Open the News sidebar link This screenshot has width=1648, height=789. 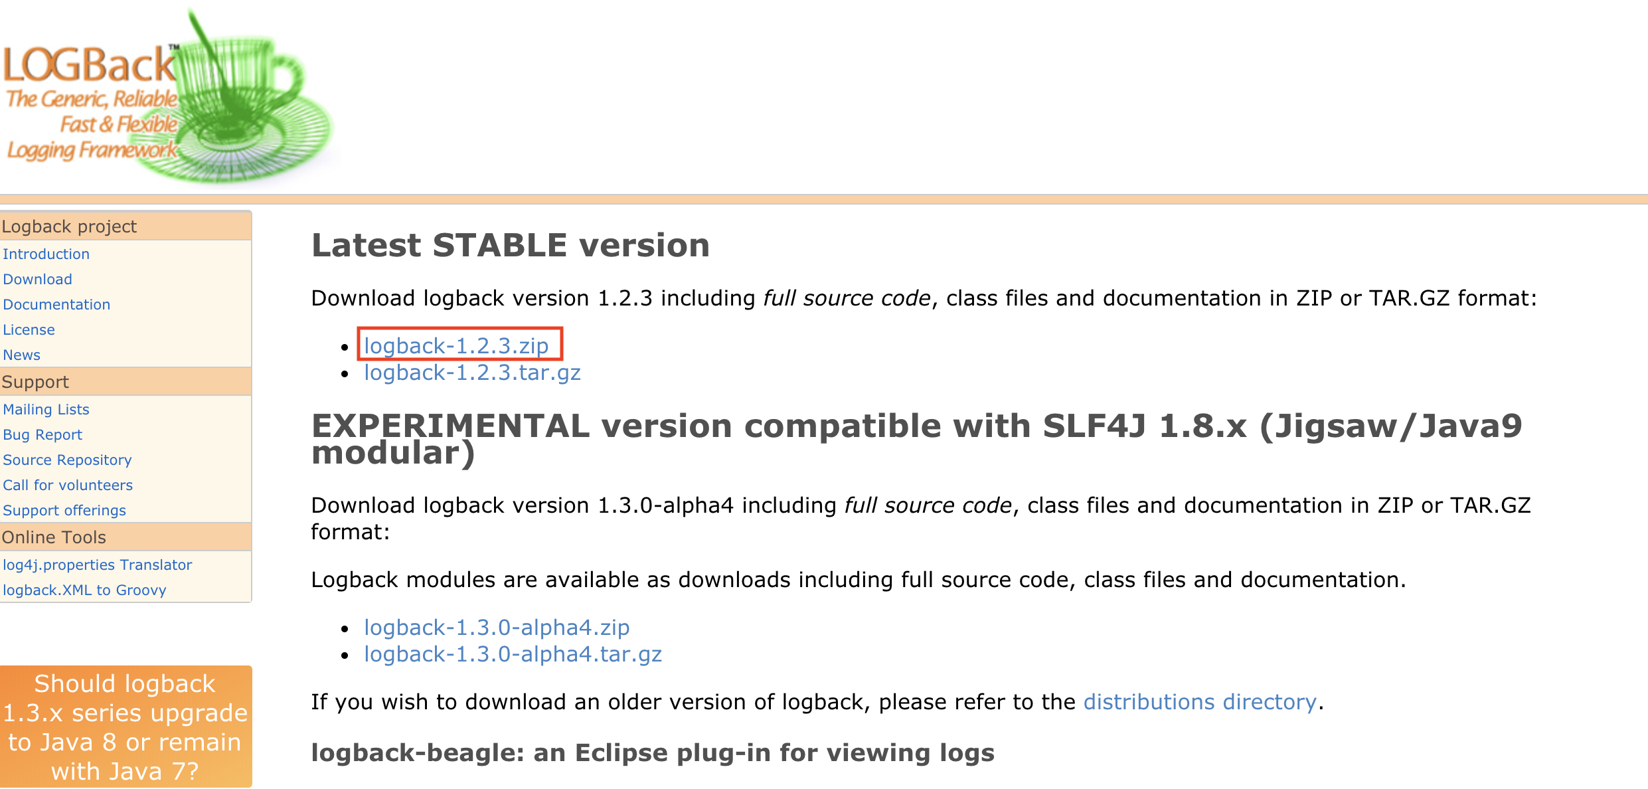click(21, 355)
